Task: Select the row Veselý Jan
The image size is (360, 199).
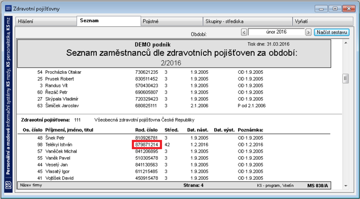Action: click(x=174, y=165)
